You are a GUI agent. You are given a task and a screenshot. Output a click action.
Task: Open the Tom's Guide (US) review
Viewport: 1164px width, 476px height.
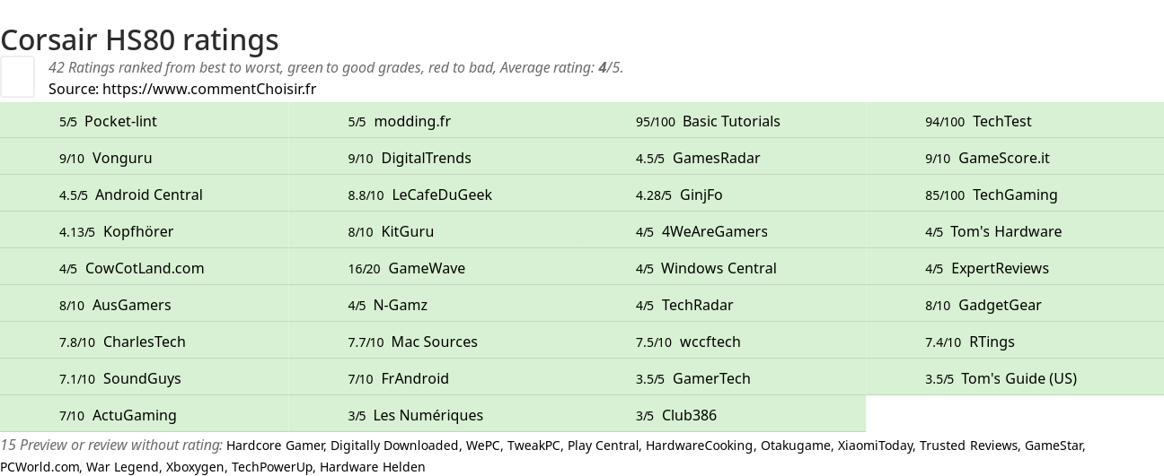1015,378
